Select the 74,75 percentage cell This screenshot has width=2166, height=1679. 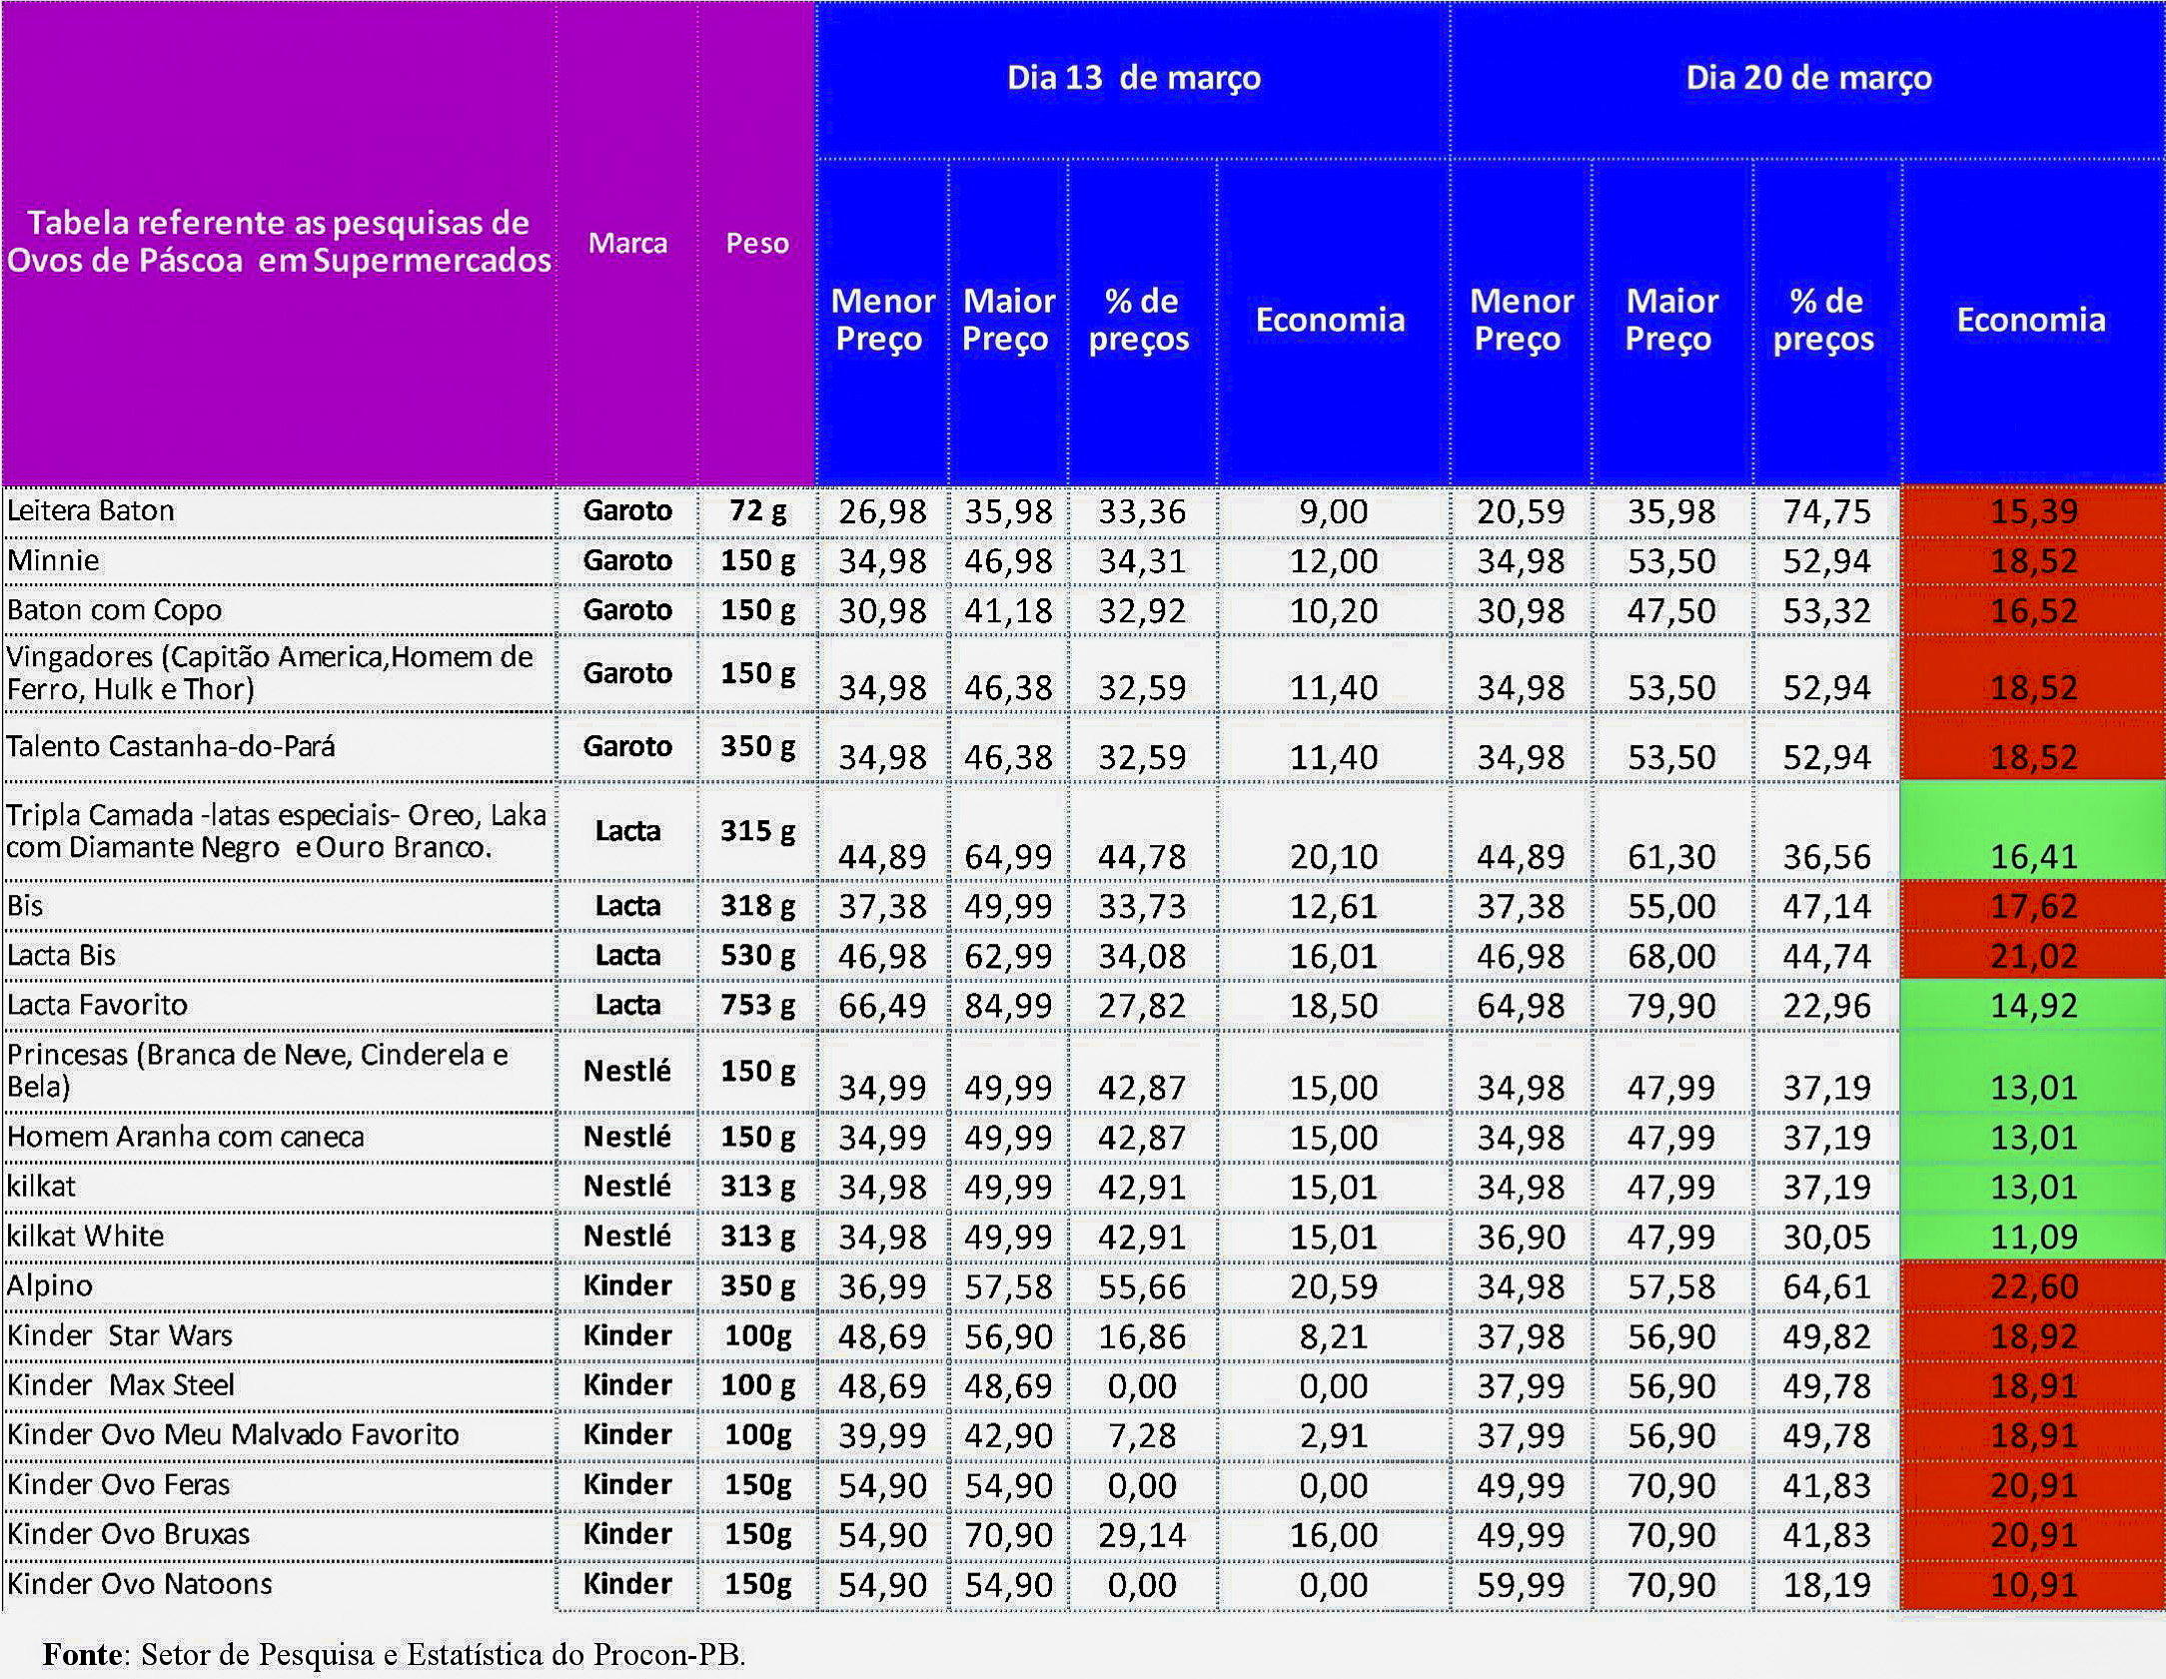click(1826, 511)
